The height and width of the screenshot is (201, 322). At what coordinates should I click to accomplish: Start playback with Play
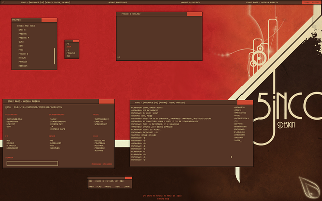click(99, 187)
